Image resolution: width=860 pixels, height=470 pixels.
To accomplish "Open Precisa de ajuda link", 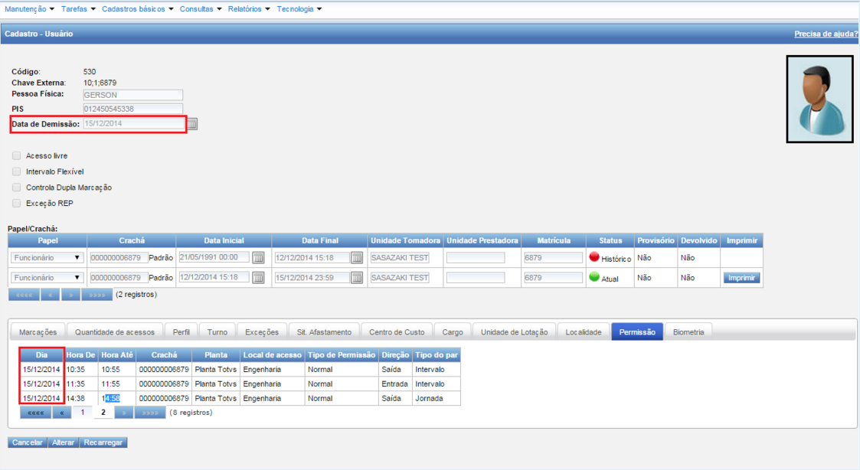I will point(826,34).
